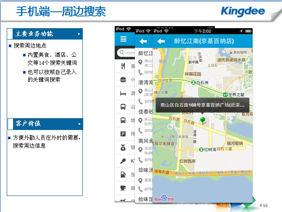
Task: Click 瑞河耶纳 label on the map
Action: coord(235,143)
